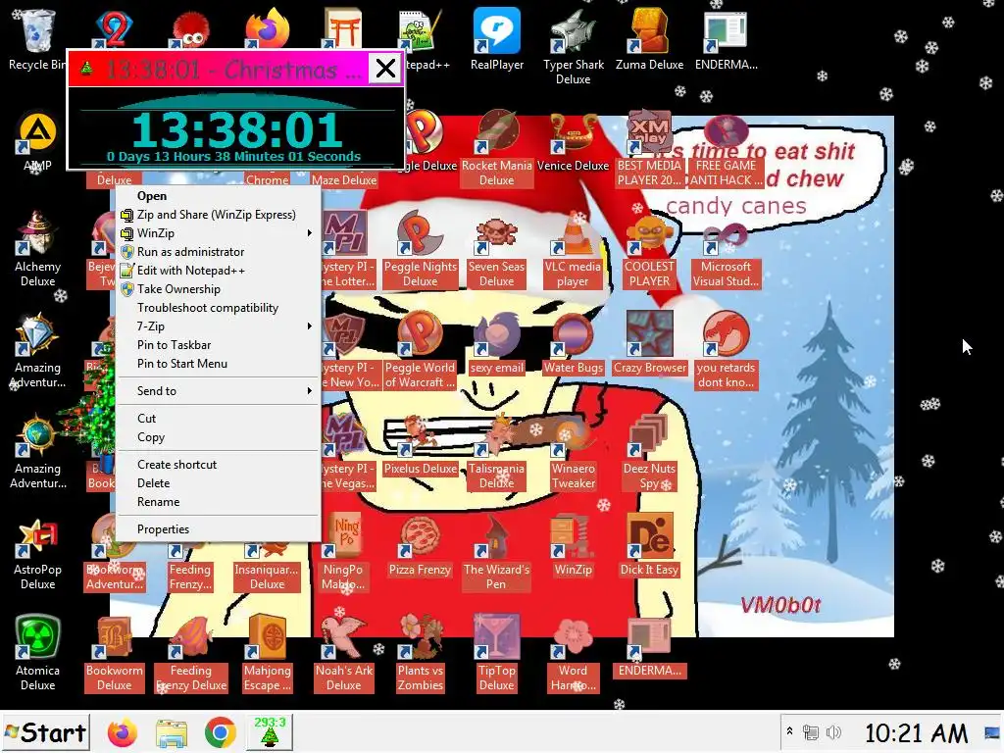Open the Microsoft Visual Studio shortcut
The width and height of the screenshot is (1004, 753).
tap(726, 250)
